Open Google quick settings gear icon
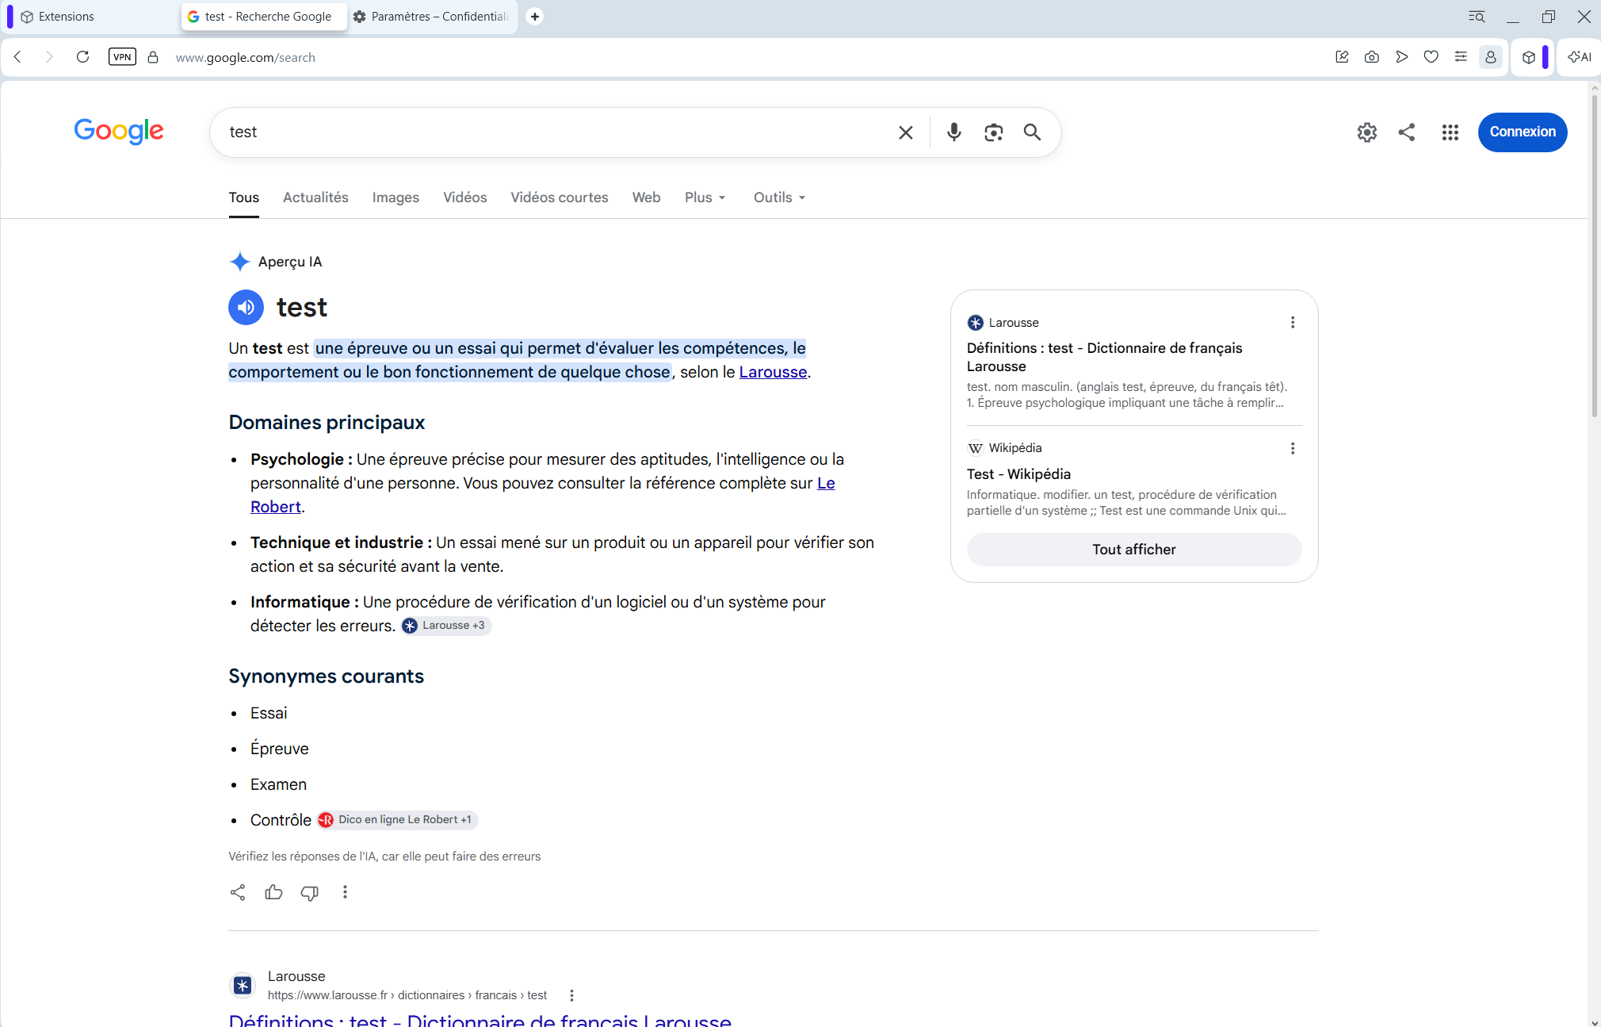 [x=1366, y=132]
